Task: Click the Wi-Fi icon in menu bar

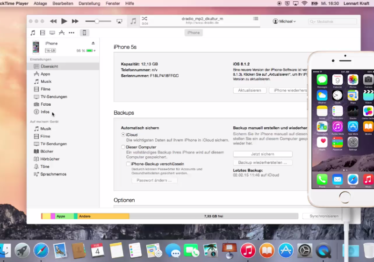Action: click(x=304, y=3)
